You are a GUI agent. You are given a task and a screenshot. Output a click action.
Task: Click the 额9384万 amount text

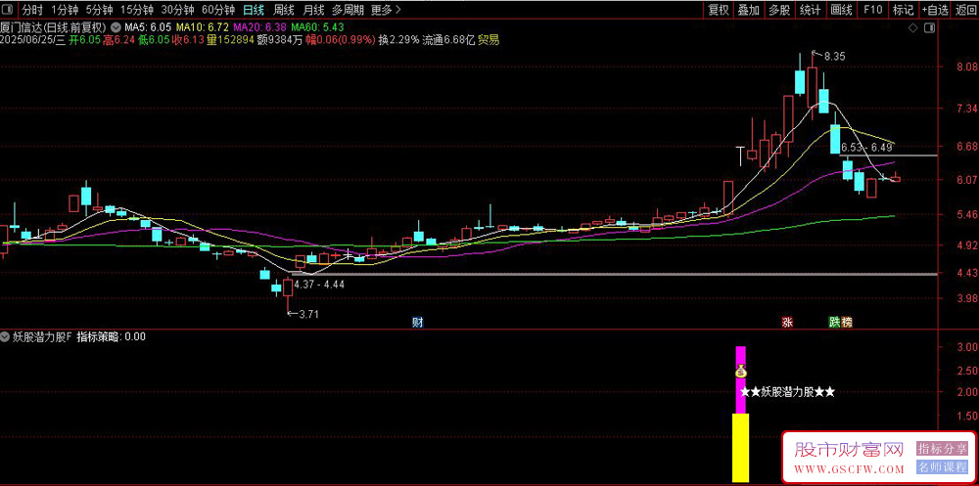(x=281, y=40)
